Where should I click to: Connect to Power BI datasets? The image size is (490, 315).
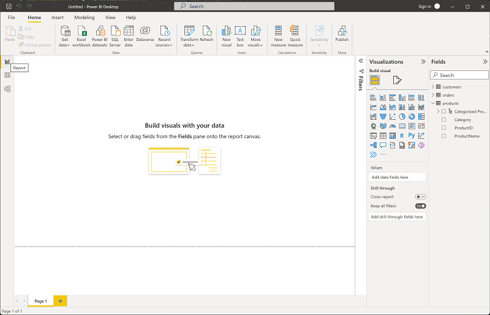pos(99,37)
